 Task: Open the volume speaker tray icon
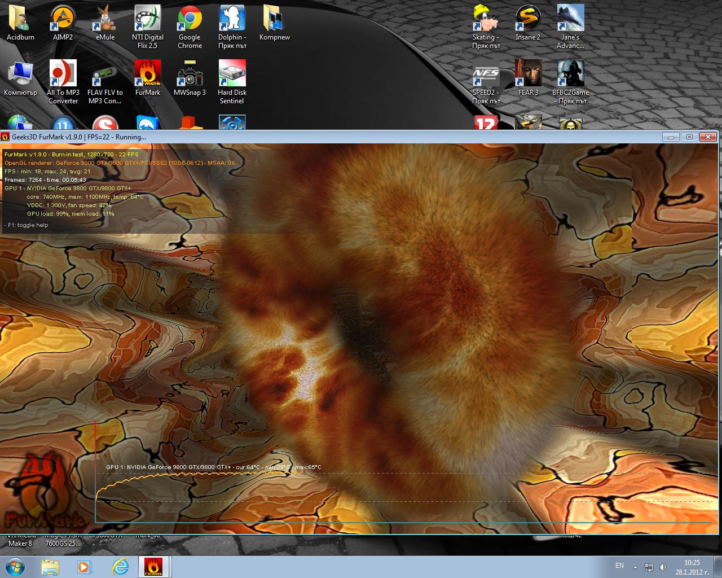coord(663,567)
